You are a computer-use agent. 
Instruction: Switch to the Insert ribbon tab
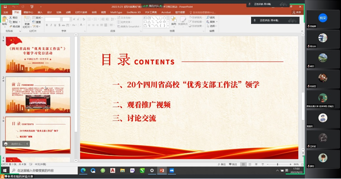tap(40, 12)
